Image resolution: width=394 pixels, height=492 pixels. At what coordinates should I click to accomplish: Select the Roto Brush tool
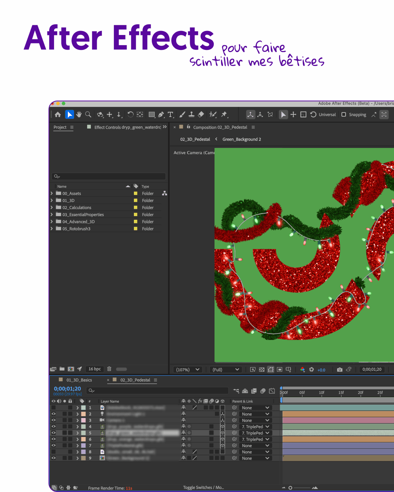coord(213,114)
